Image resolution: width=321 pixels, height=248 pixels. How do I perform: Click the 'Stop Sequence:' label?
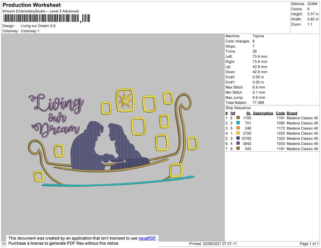[x=238, y=108]
